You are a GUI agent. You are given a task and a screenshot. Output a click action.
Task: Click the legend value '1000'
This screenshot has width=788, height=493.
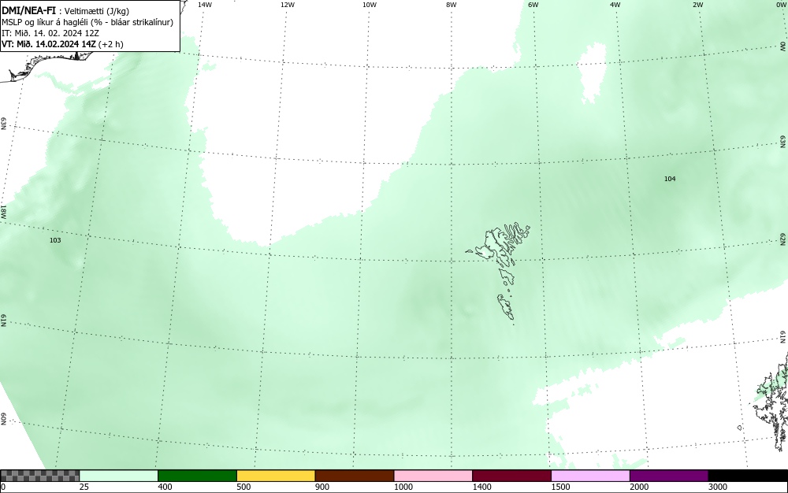coord(403,487)
